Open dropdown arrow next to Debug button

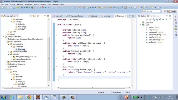[24, 7]
